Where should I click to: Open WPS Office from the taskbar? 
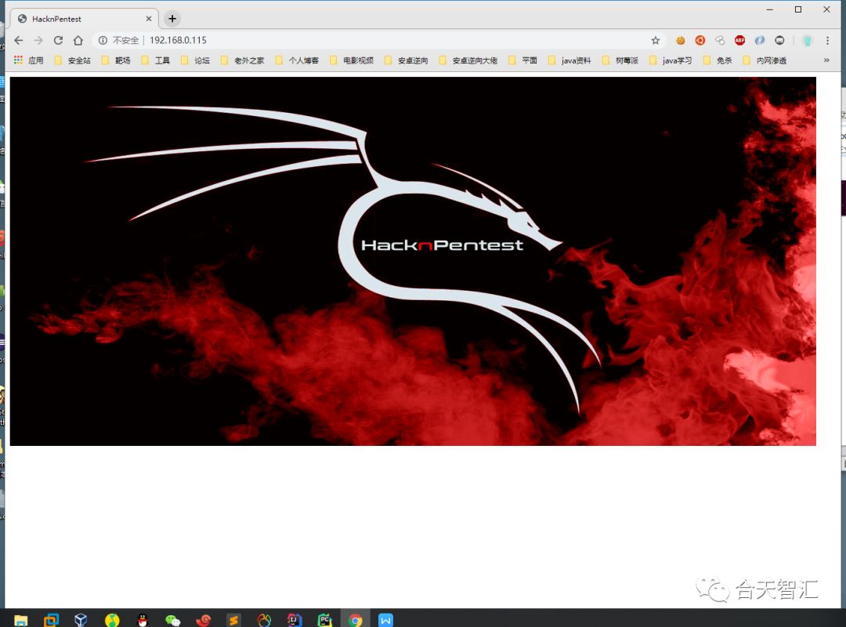point(385,620)
